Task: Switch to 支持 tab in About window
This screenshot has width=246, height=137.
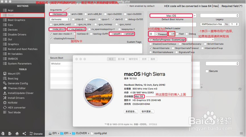Action: point(144,59)
